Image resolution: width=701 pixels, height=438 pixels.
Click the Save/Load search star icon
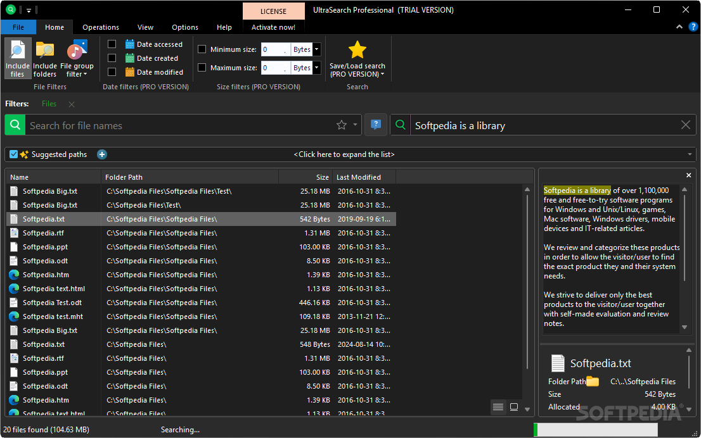click(x=357, y=49)
